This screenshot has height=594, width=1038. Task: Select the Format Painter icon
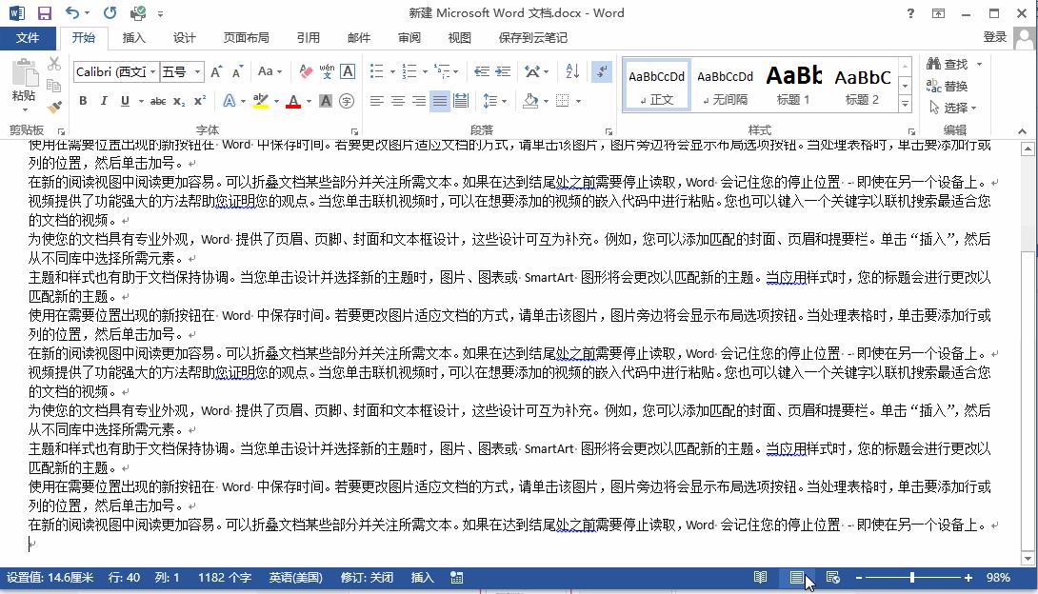[x=54, y=107]
